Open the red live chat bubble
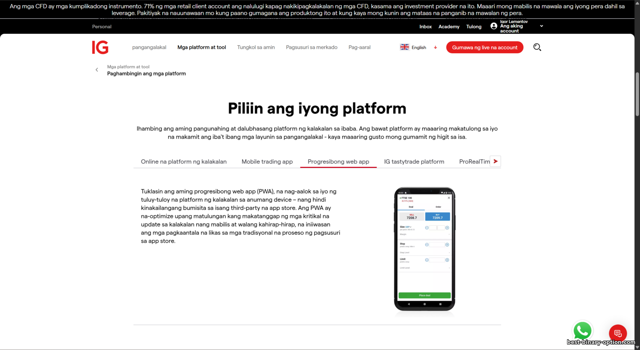 [617, 333]
